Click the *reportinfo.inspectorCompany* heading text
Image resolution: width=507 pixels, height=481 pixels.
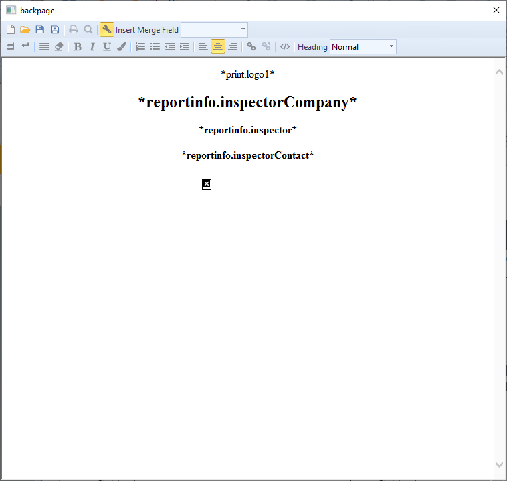coord(247,102)
